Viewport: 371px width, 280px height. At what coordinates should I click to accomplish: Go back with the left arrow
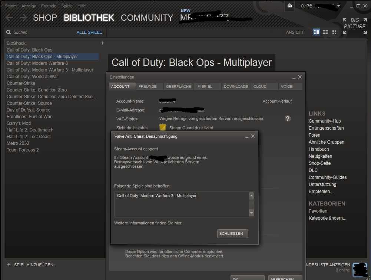click(9, 17)
